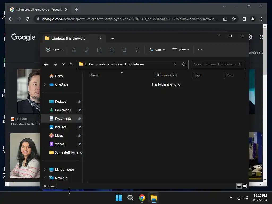Open the See more ellipsis menu
The image size is (272, 204).
200,50
